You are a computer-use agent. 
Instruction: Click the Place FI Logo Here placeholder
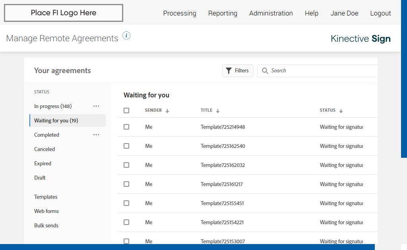point(64,13)
